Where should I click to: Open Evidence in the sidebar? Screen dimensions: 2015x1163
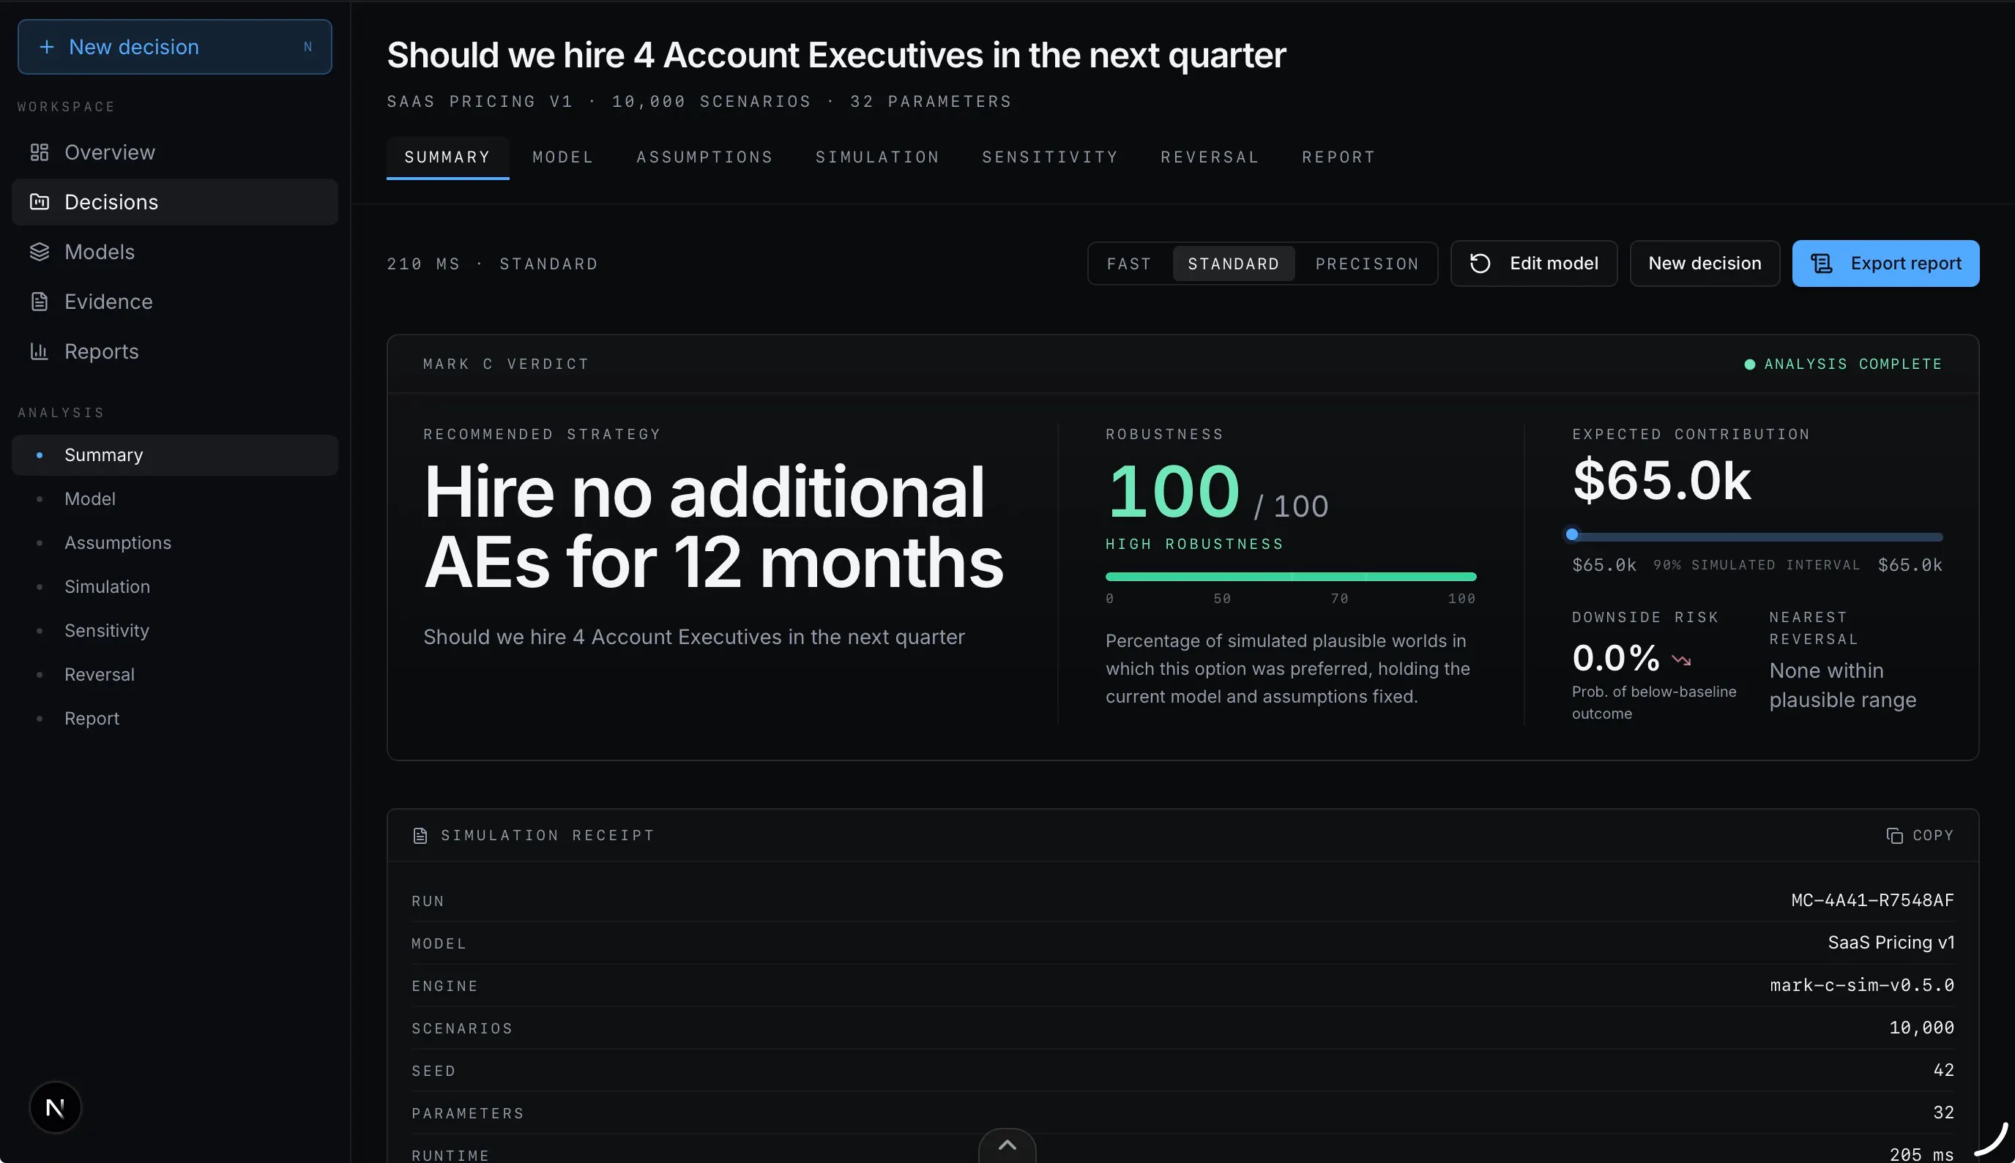point(175,302)
